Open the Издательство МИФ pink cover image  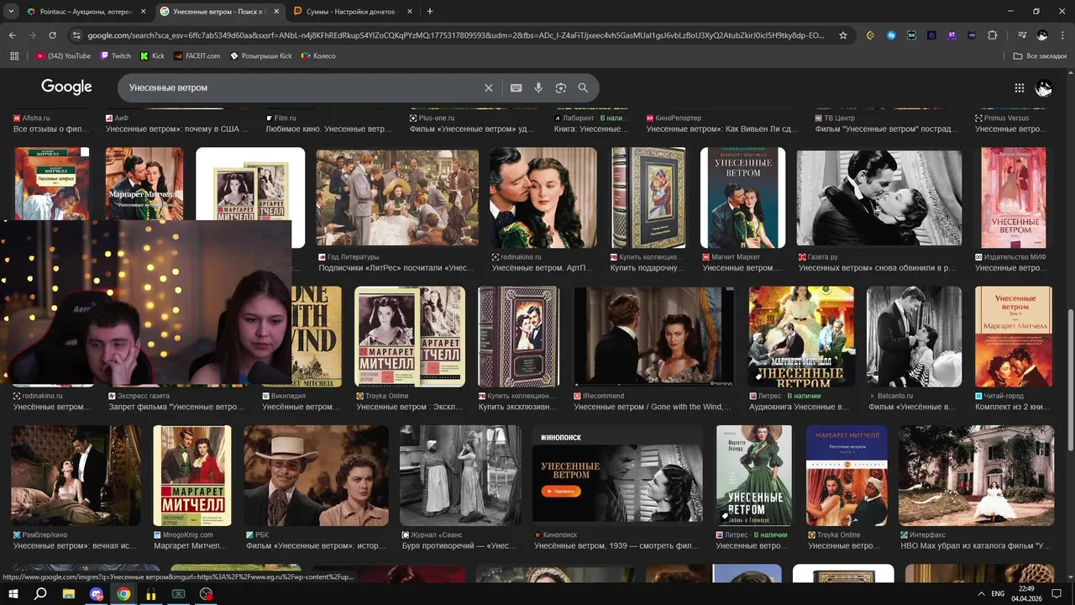1014,198
